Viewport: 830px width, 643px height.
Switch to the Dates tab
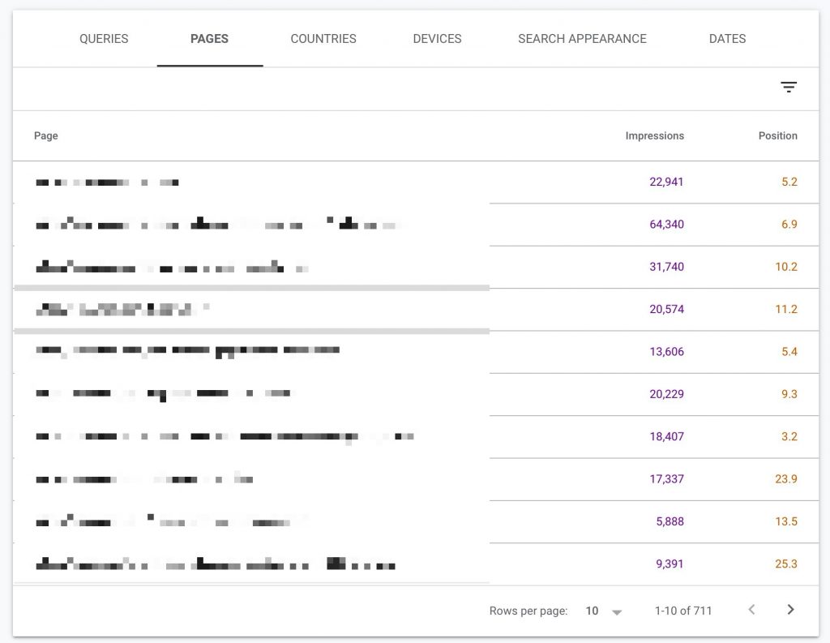(727, 39)
